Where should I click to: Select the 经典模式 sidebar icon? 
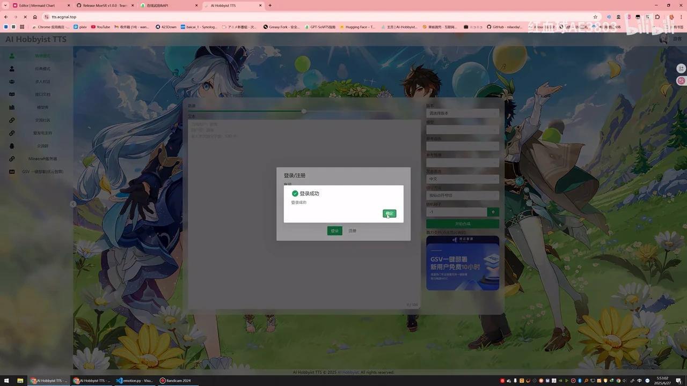(x=12, y=68)
